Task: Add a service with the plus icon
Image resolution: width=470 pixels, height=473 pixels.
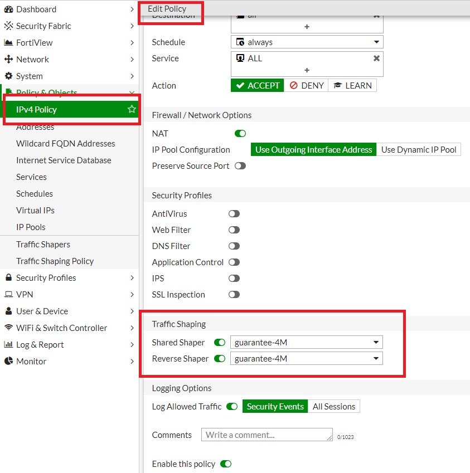Action: [x=307, y=70]
